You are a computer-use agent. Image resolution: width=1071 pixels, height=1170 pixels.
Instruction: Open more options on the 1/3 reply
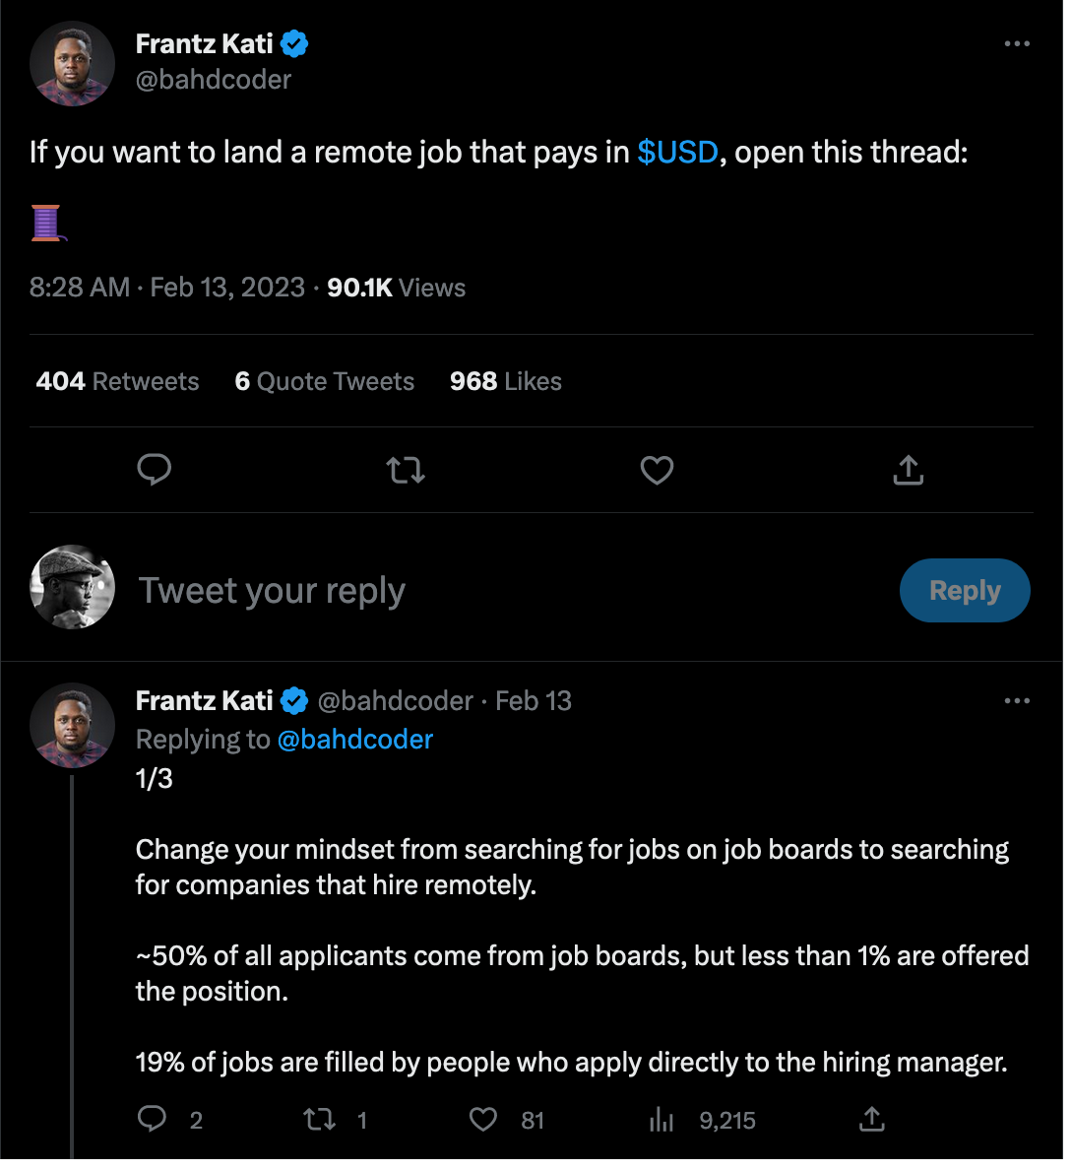click(1016, 701)
